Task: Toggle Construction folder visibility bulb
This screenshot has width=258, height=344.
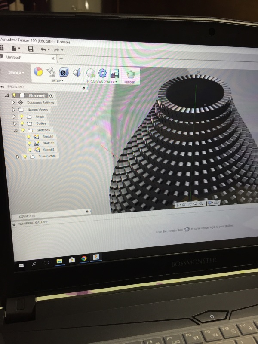Action: [25, 157]
